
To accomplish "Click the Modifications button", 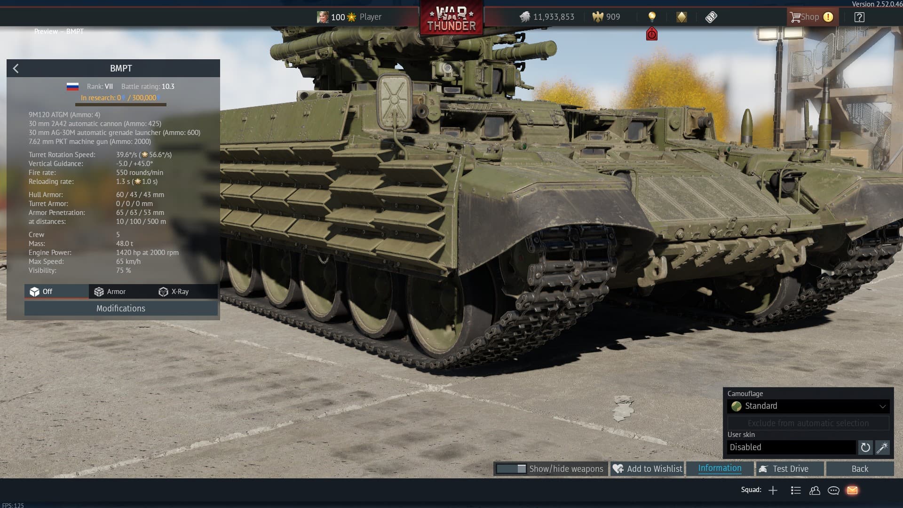I will 121,309.
